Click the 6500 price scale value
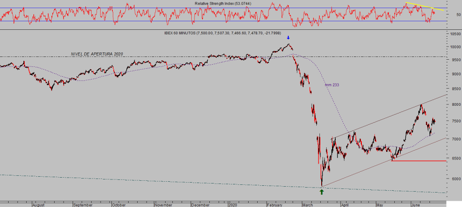462x207 pixels. (457, 158)
